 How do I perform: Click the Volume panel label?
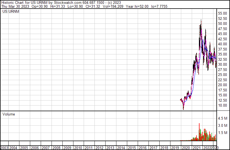[x=9, y=114]
